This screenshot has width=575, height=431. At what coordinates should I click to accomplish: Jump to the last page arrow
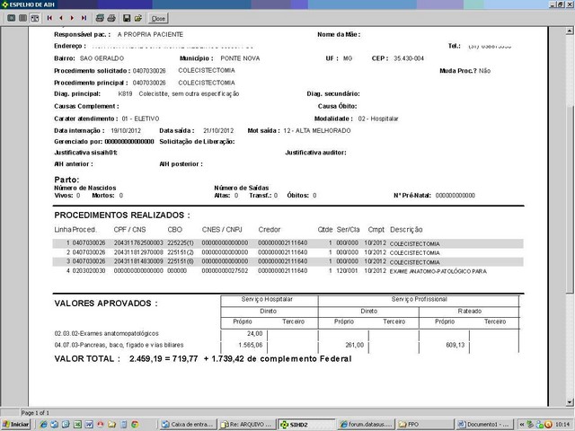pyautogui.click(x=84, y=18)
